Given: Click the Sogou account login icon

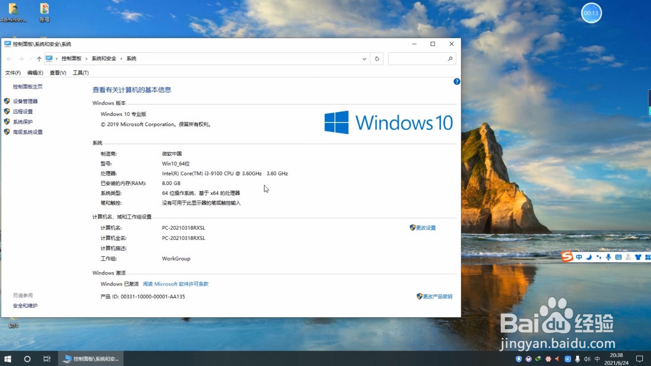Looking at the screenshot, I should click(629, 257).
